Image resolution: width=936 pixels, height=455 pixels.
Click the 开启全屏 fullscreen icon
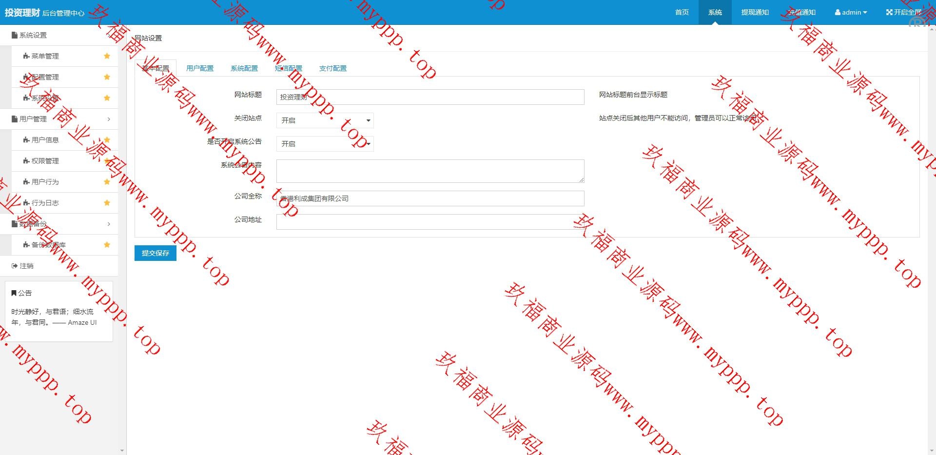click(889, 12)
